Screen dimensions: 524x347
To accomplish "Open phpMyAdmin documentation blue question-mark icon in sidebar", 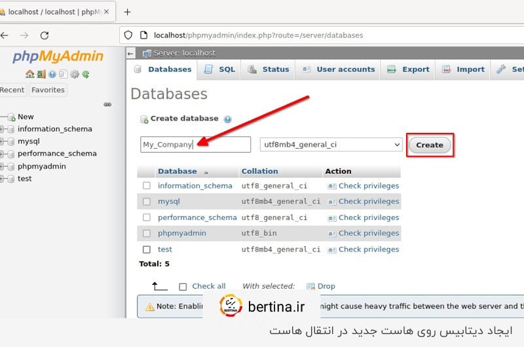I will click(52, 74).
